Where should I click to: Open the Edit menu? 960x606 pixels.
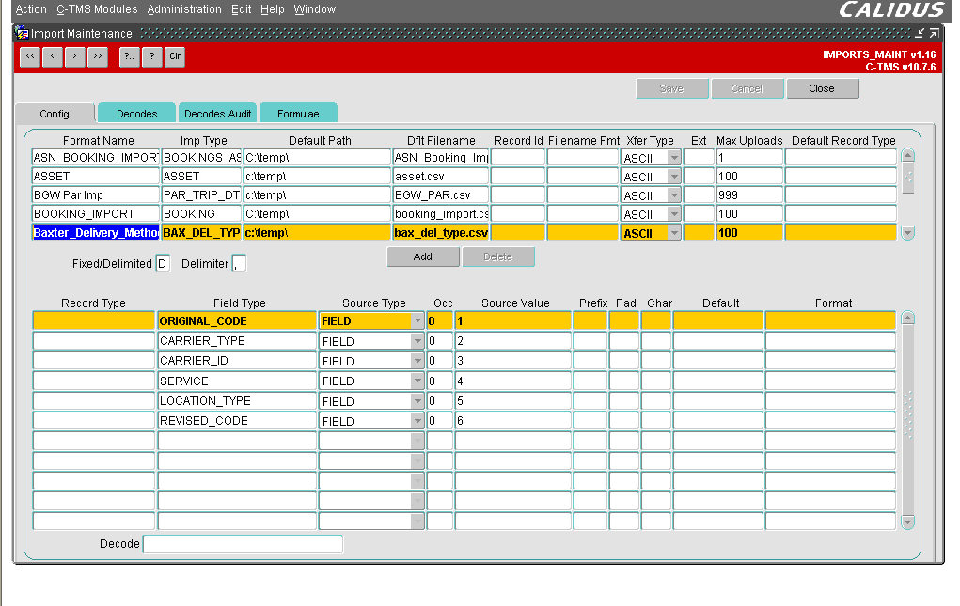click(242, 9)
